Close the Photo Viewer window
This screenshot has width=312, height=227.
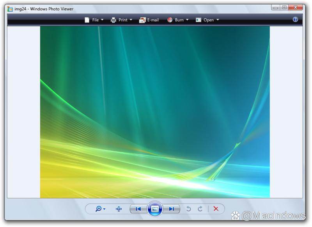coord(296,7)
